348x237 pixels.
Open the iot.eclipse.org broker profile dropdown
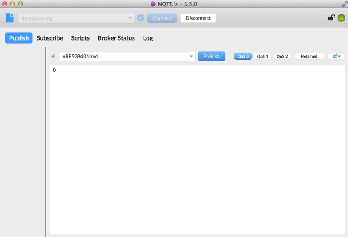coord(130,18)
